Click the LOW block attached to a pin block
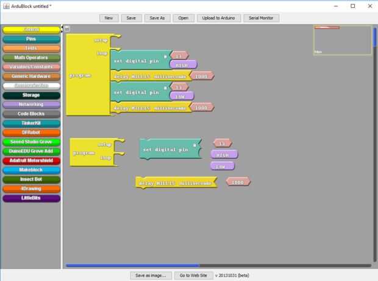378x281 pixels. pyautogui.click(x=181, y=96)
